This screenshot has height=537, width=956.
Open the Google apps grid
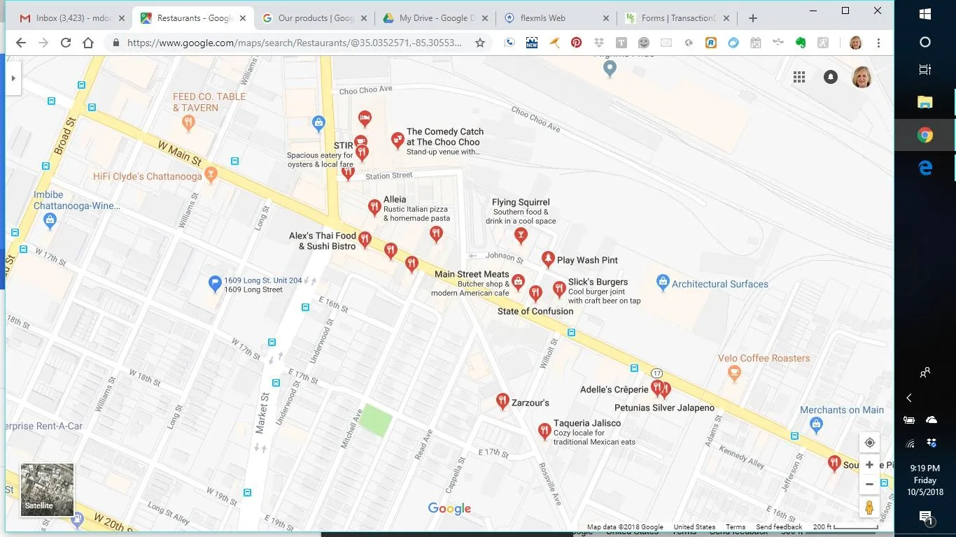tap(799, 77)
